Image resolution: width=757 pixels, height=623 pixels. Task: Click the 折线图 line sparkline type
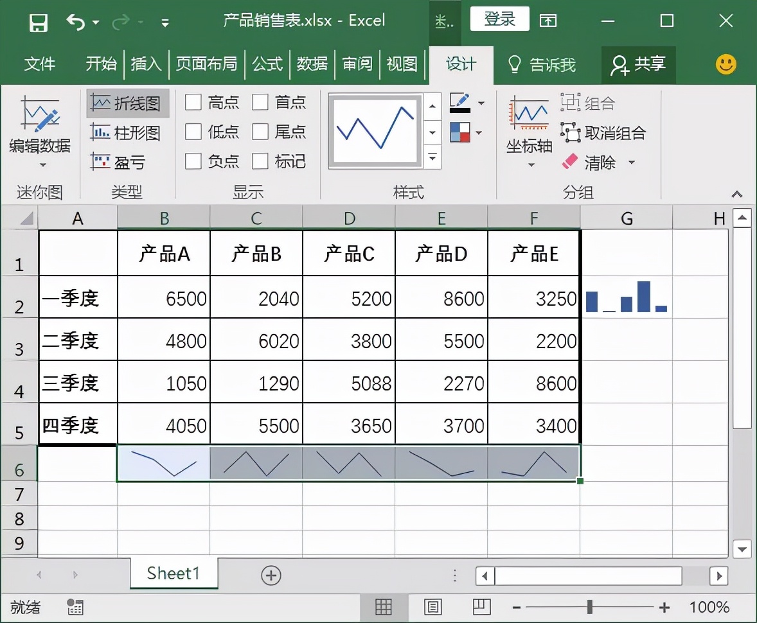pos(127,103)
